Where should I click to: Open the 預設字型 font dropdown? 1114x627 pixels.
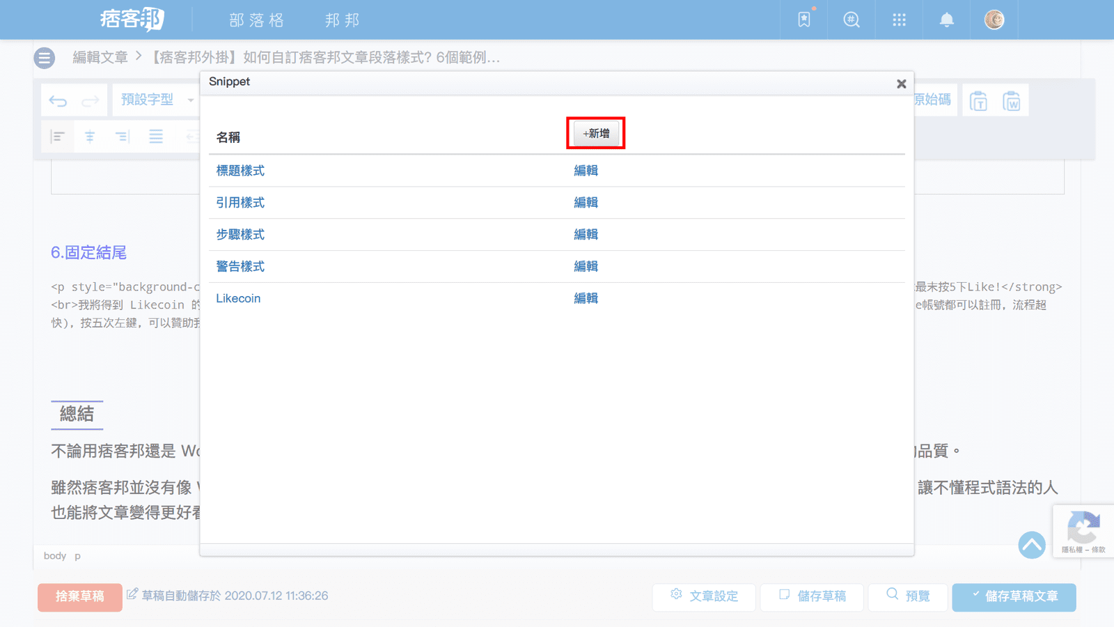[155, 100]
